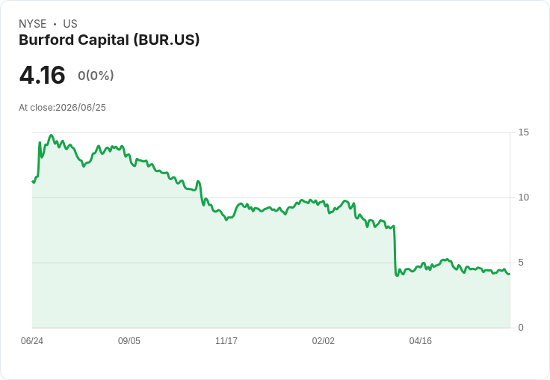The image size is (550, 380).
Task: Click the final data point at chart's right end
Action: pos(509,274)
